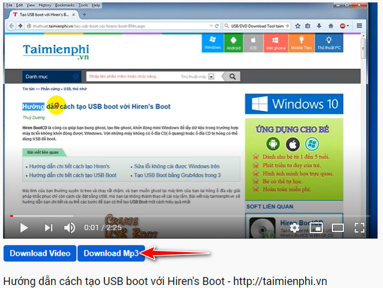Viewport: 383px width, 288px height.
Task: Click the Download Mp3 button
Action: click(x=111, y=253)
